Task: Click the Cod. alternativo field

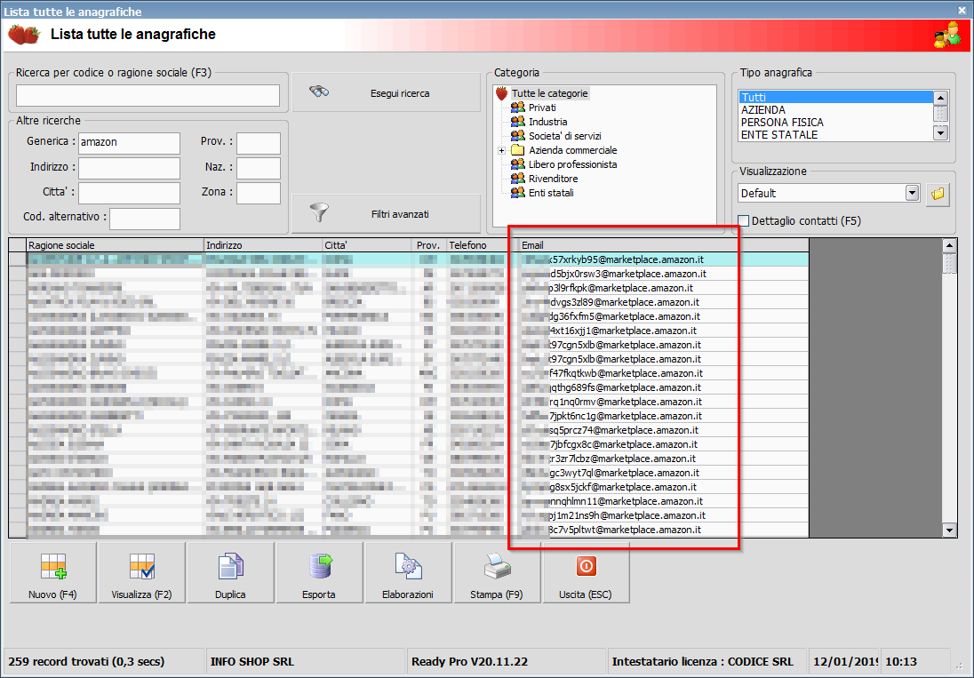Action: (145, 219)
